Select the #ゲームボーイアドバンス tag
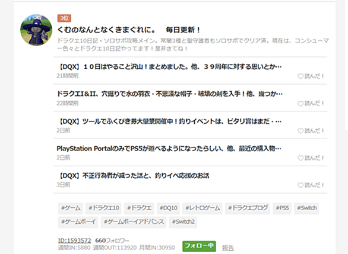This screenshot has width=348, height=254. [134, 222]
